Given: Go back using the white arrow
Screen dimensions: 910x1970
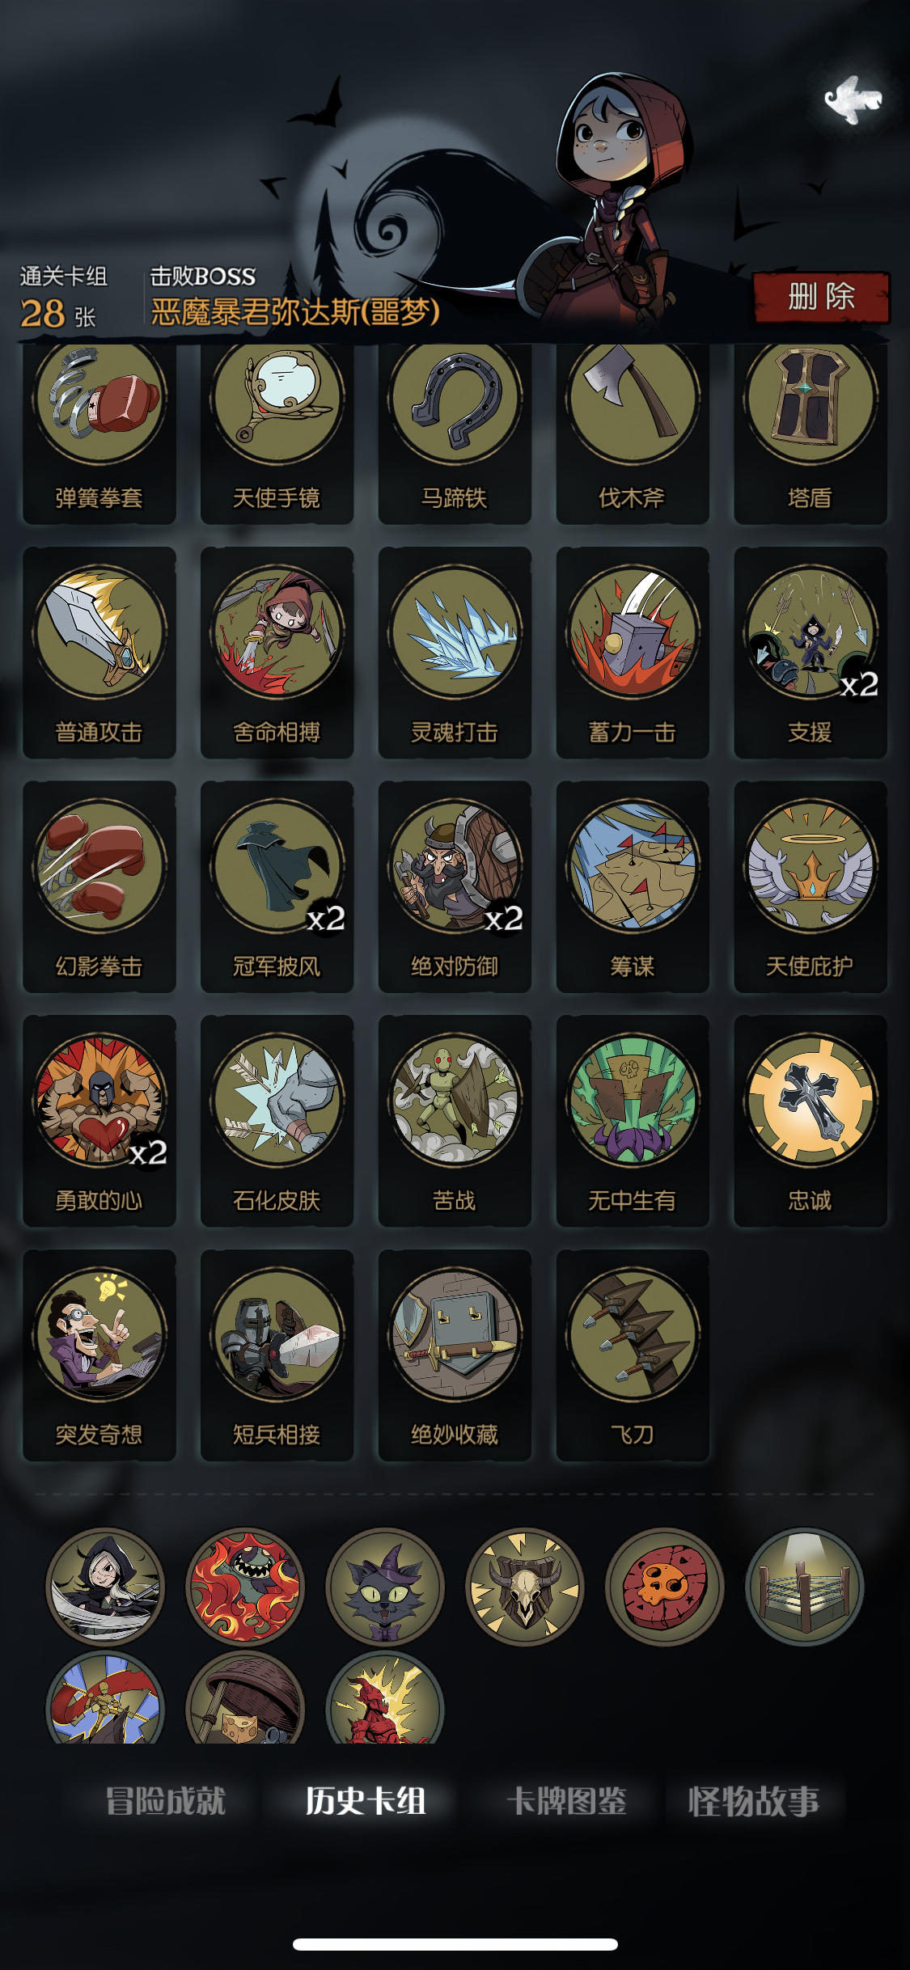Looking at the screenshot, I should 852,99.
